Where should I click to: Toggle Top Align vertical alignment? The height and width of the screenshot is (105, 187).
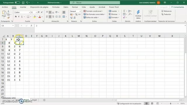(x=47, y=12)
